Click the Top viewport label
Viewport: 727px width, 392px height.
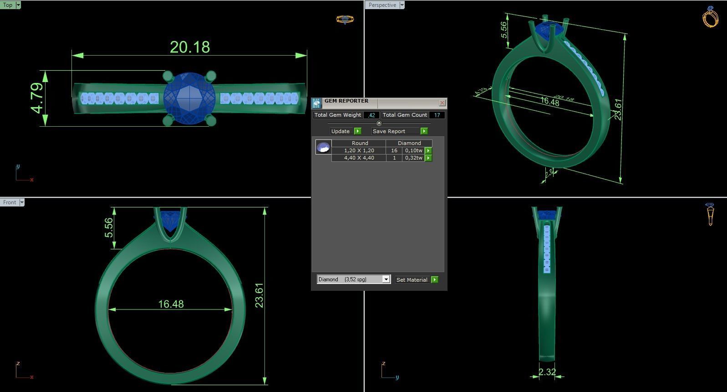pos(8,5)
